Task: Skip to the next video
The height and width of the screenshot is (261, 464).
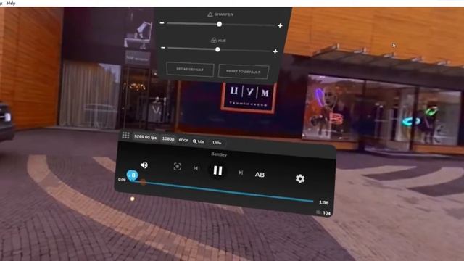Action: pos(241,173)
